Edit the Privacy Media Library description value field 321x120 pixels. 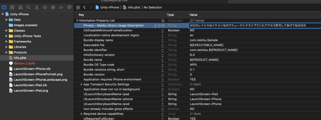(255, 26)
